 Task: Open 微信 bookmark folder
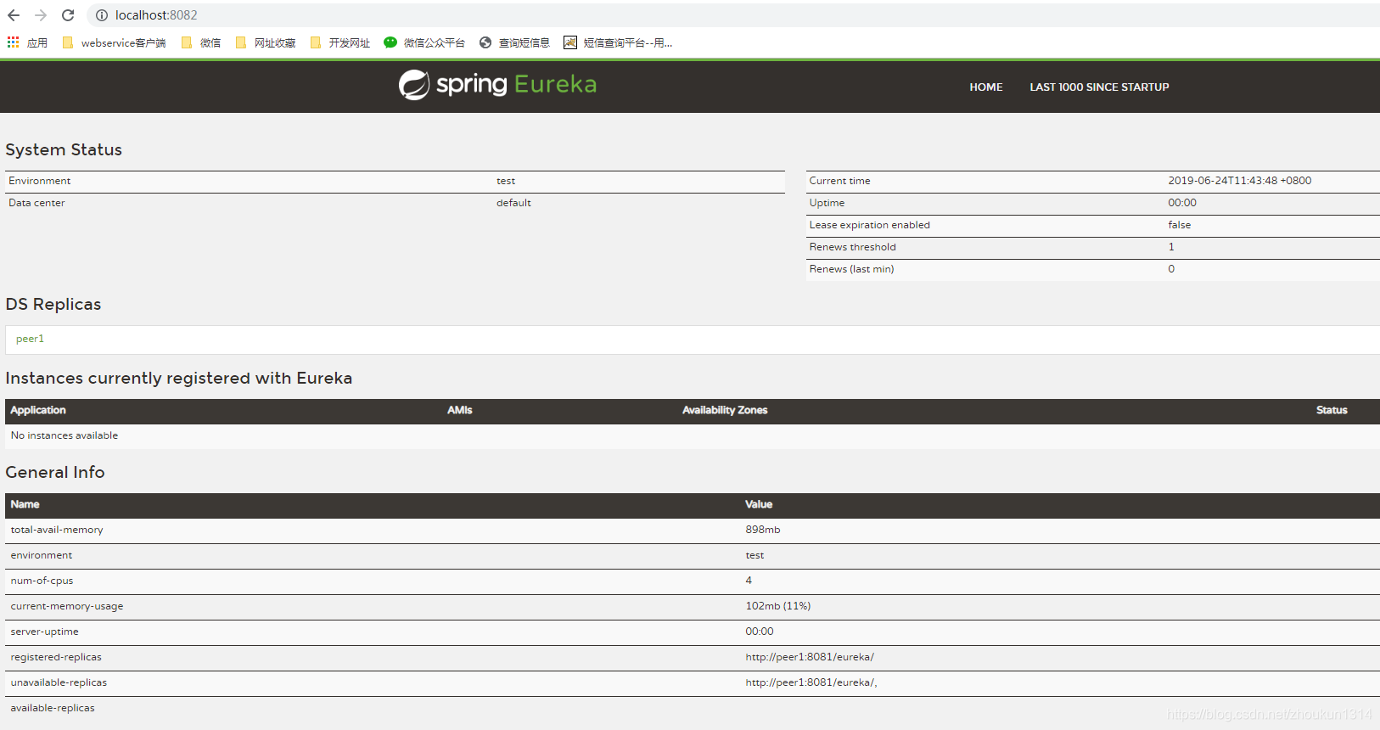(x=201, y=42)
